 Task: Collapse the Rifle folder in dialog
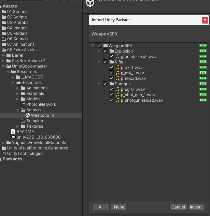(99, 62)
